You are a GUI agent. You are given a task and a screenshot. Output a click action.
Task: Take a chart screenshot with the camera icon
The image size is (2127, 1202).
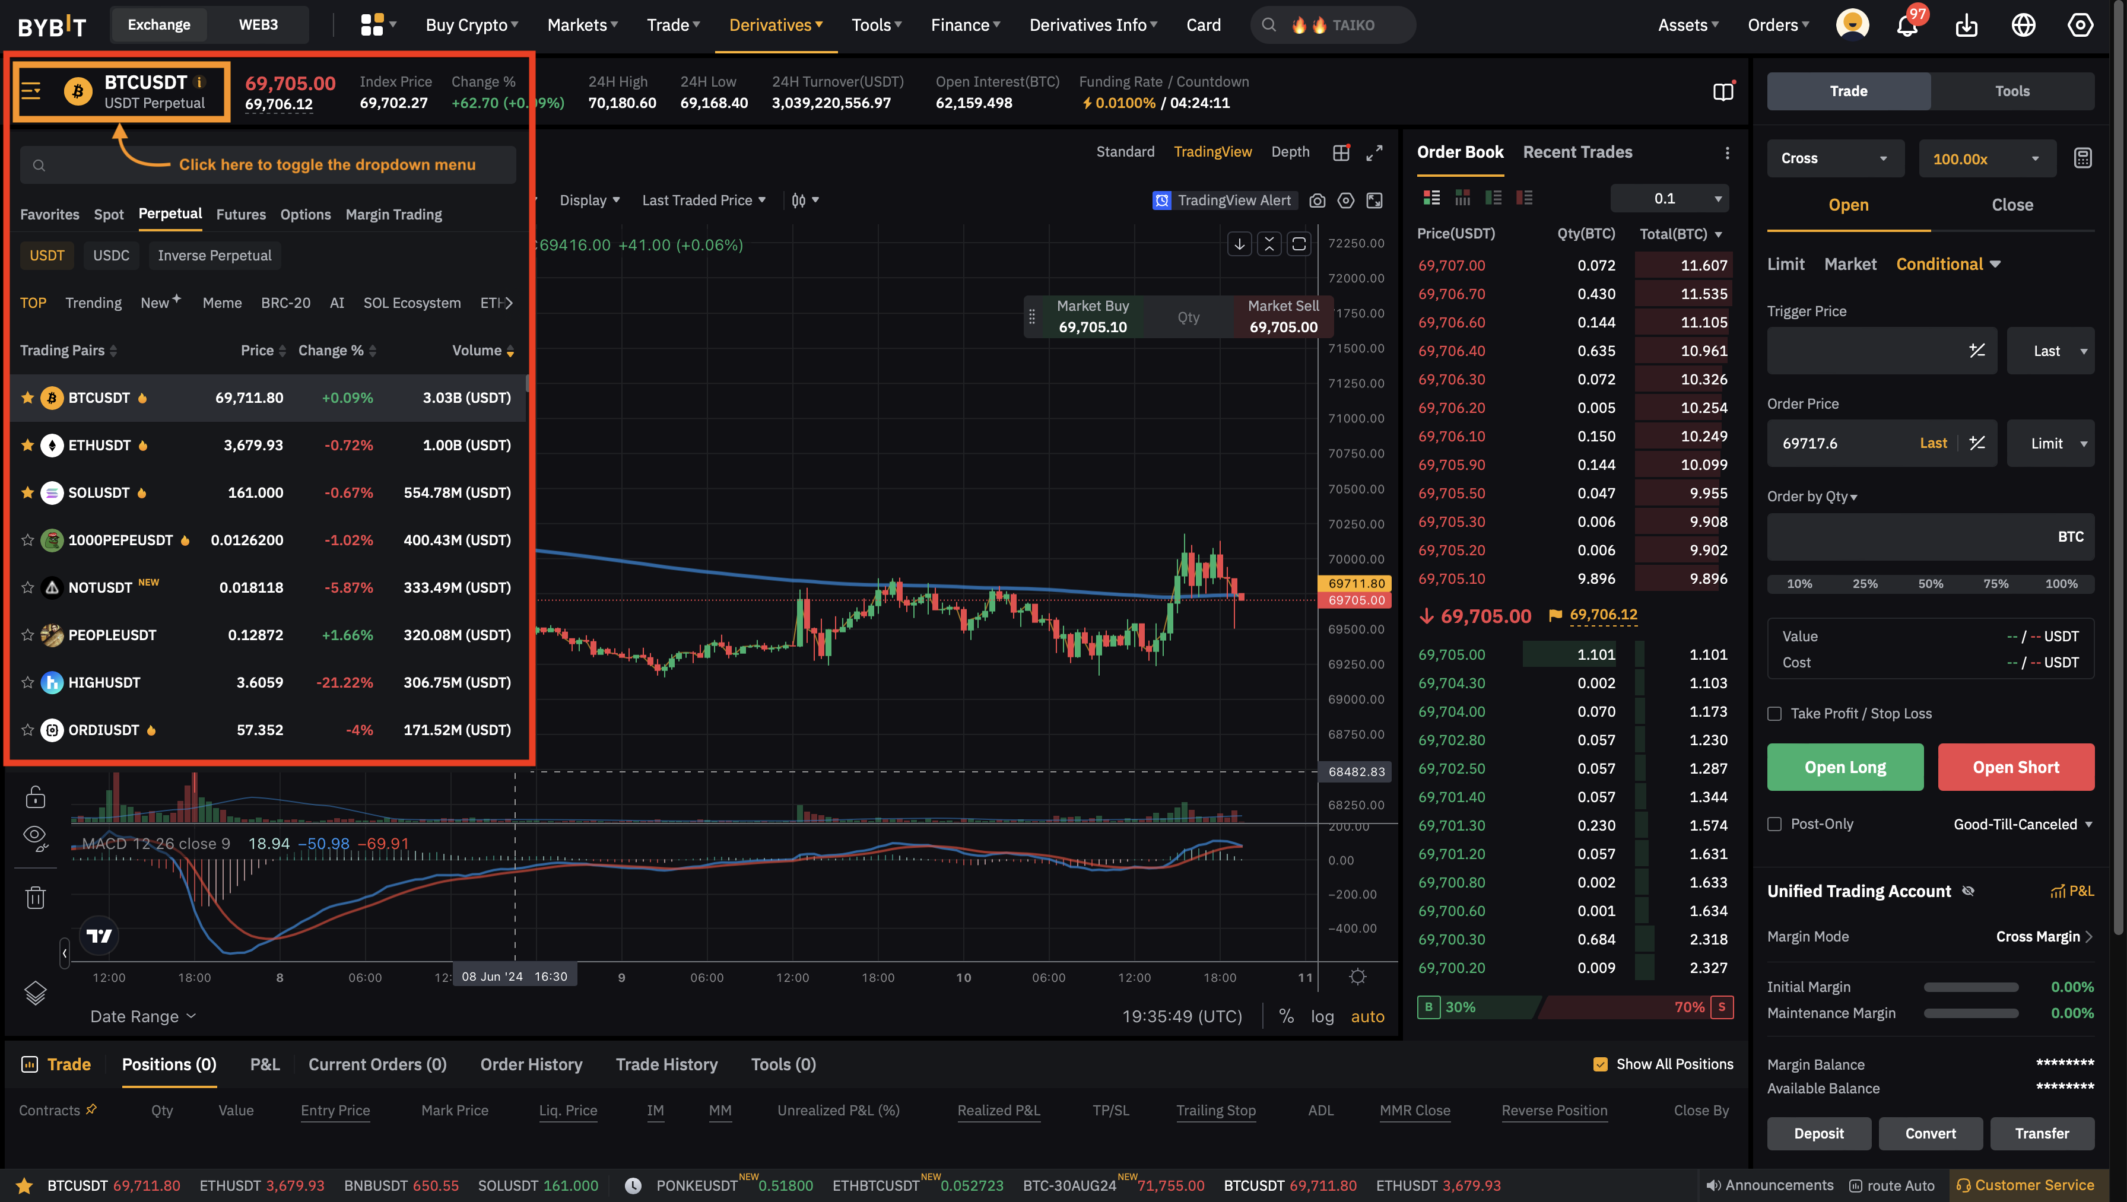[x=1317, y=200]
